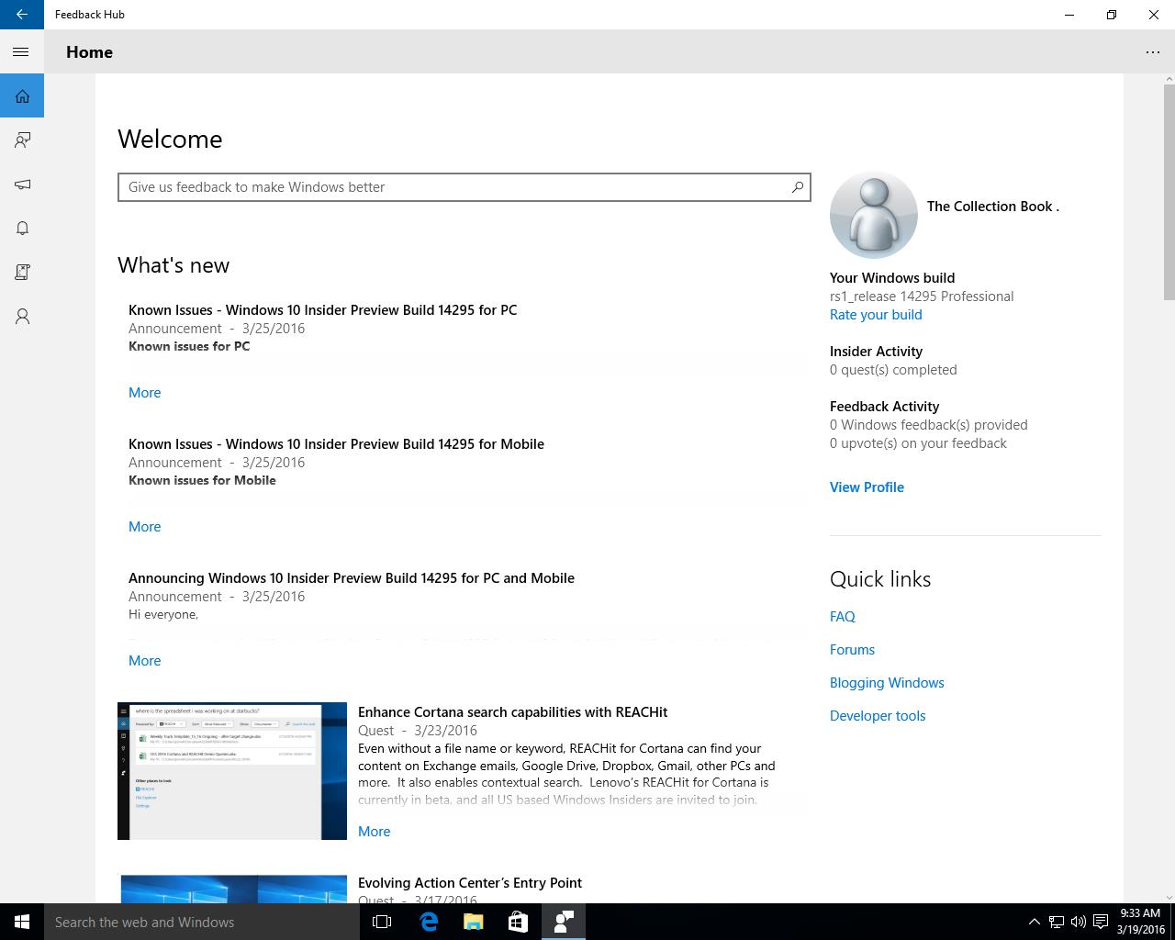Launch Microsoft Edge from taskbar
This screenshot has height=940, width=1175.
[x=428, y=922]
